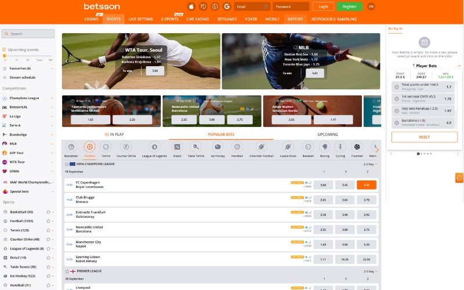Expand Favourites (0) section

coord(52,68)
